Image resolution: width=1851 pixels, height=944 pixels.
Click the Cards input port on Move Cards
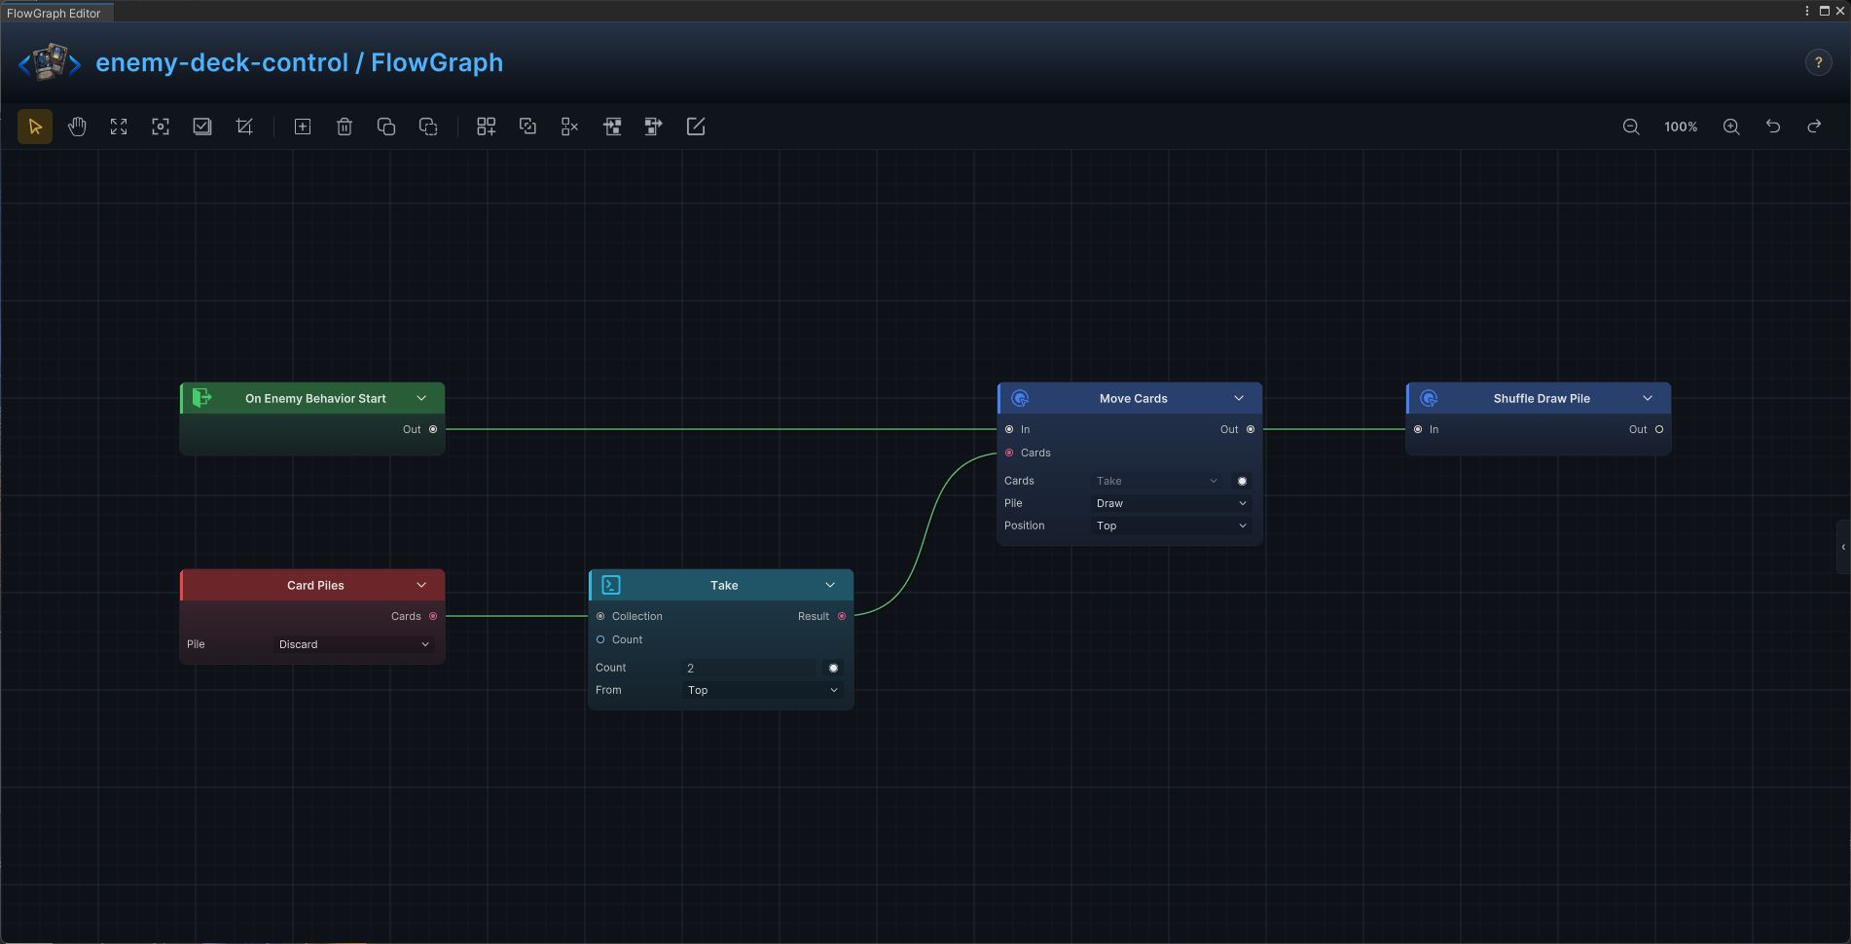[x=1009, y=453]
